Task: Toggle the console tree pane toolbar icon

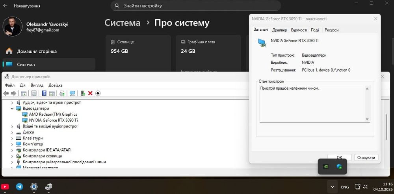Action: point(24,93)
